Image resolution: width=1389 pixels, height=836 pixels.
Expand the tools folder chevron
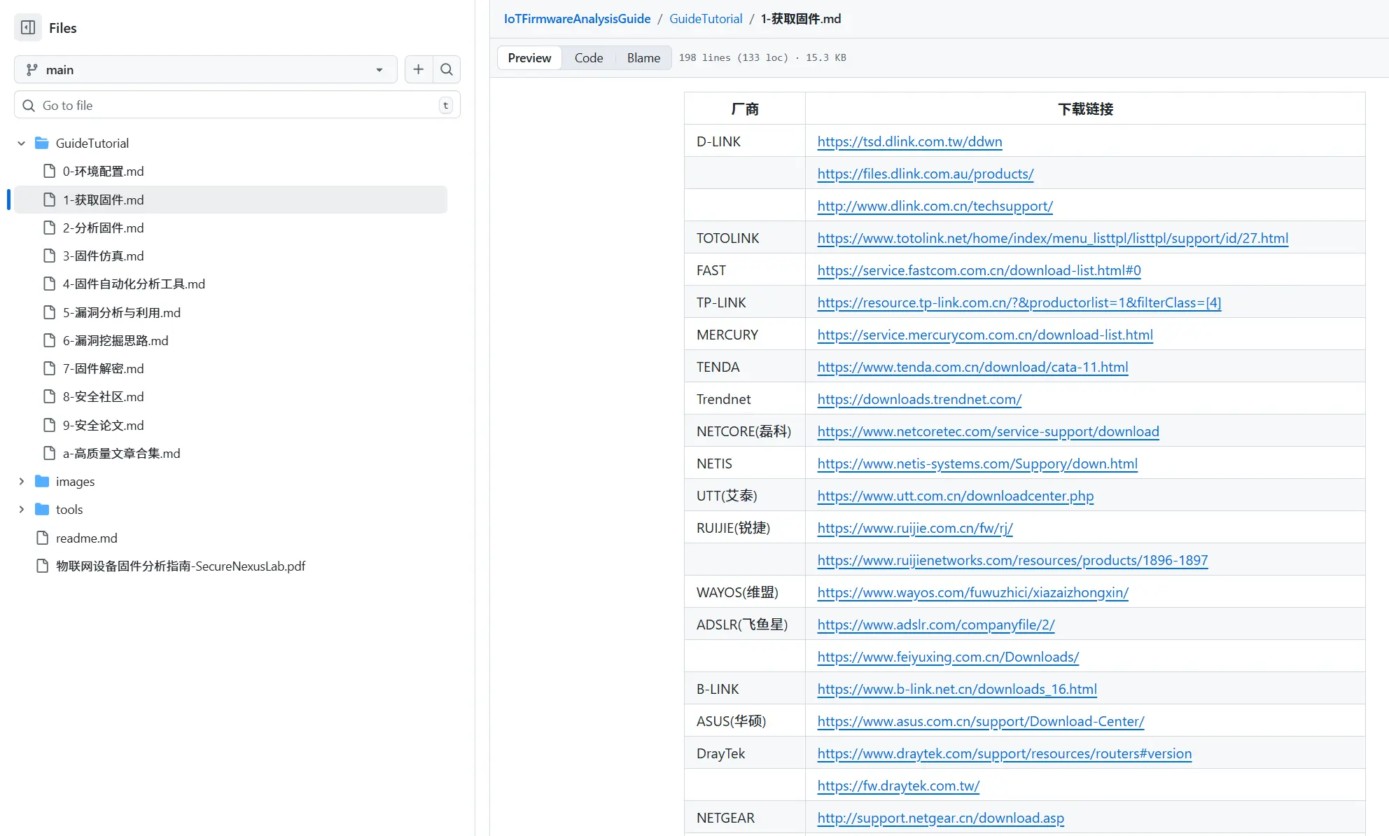tap(22, 510)
